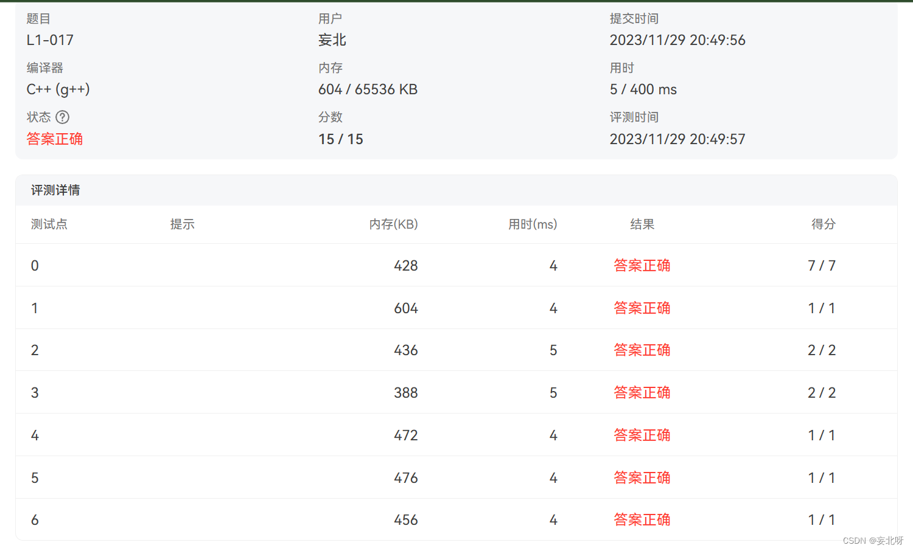The height and width of the screenshot is (551, 913).
Task: Click time value 5 in test point 3 row
Action: (553, 393)
